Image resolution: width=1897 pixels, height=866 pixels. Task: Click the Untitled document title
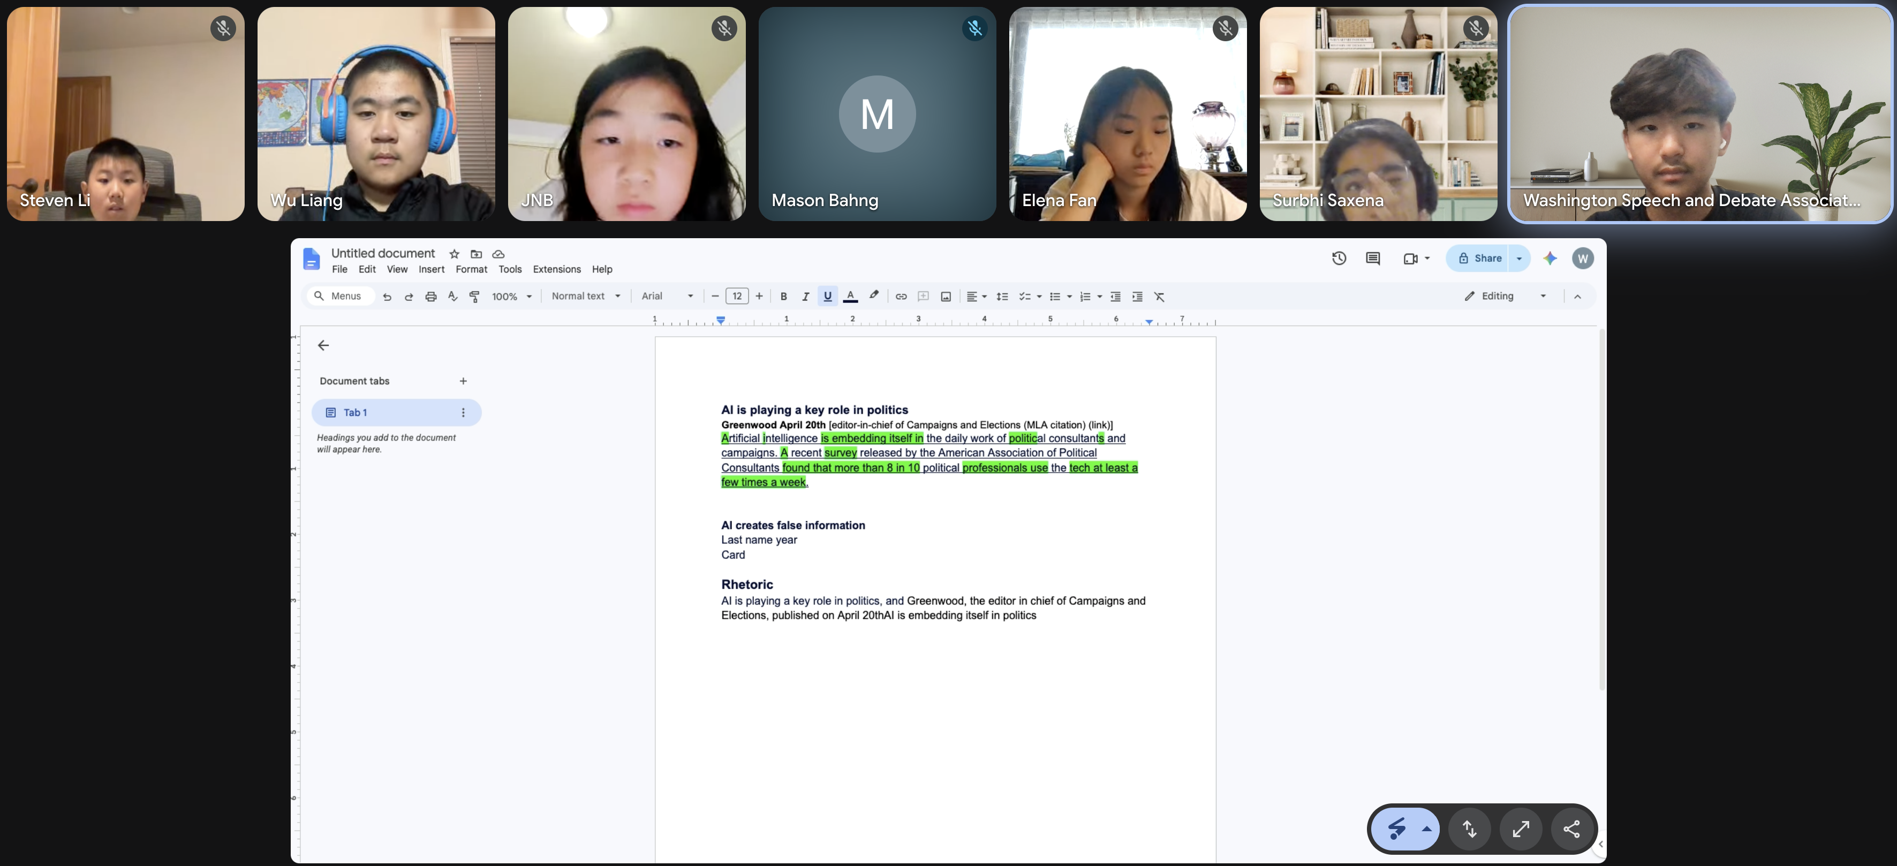tap(383, 253)
